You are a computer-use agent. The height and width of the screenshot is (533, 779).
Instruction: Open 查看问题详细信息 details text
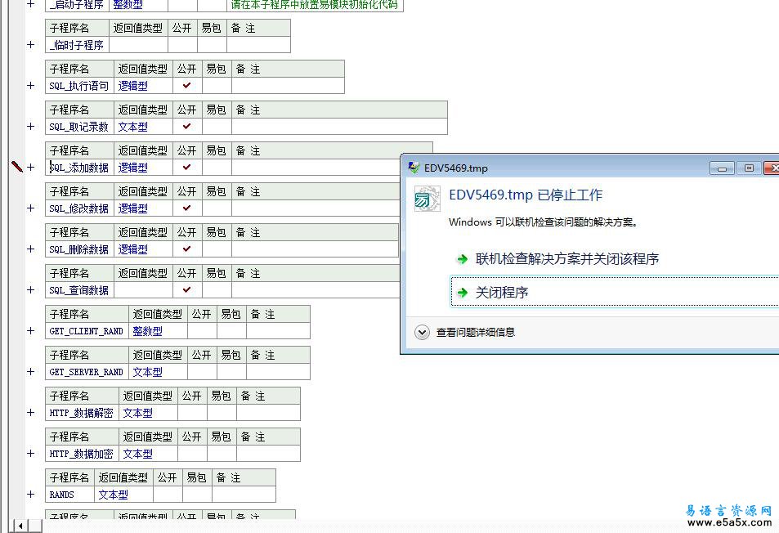click(476, 333)
